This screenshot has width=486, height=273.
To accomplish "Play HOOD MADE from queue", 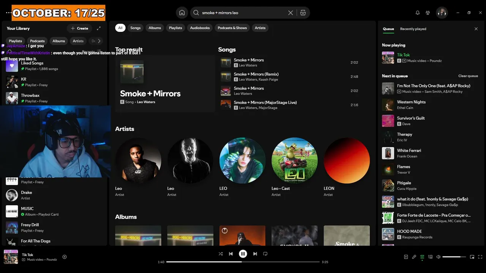I will tap(431, 234).
